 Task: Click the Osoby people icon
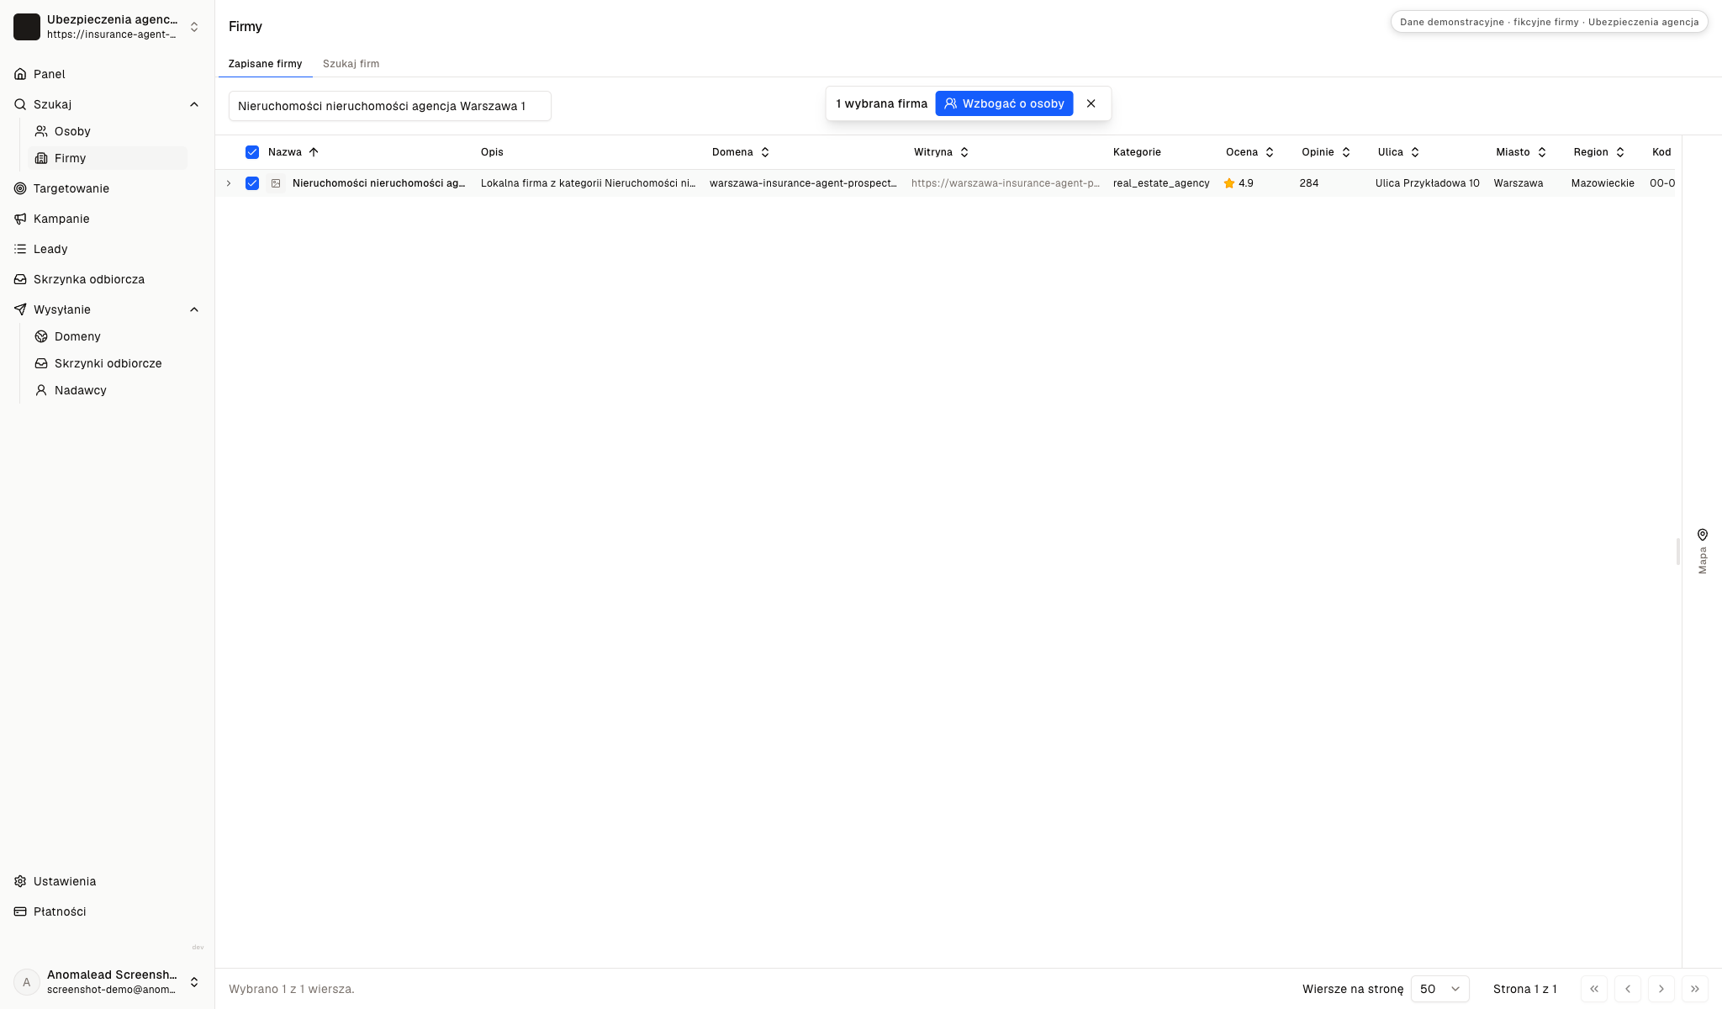(x=41, y=131)
